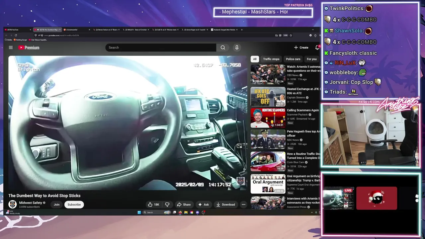Viewport: 425px width, 239px height.
Task: Select the Traffic stops filter chip
Action: coord(271,59)
